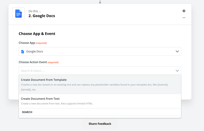Click the Choose Action Event label
The width and height of the screenshot is (204, 131).
(x=33, y=62)
